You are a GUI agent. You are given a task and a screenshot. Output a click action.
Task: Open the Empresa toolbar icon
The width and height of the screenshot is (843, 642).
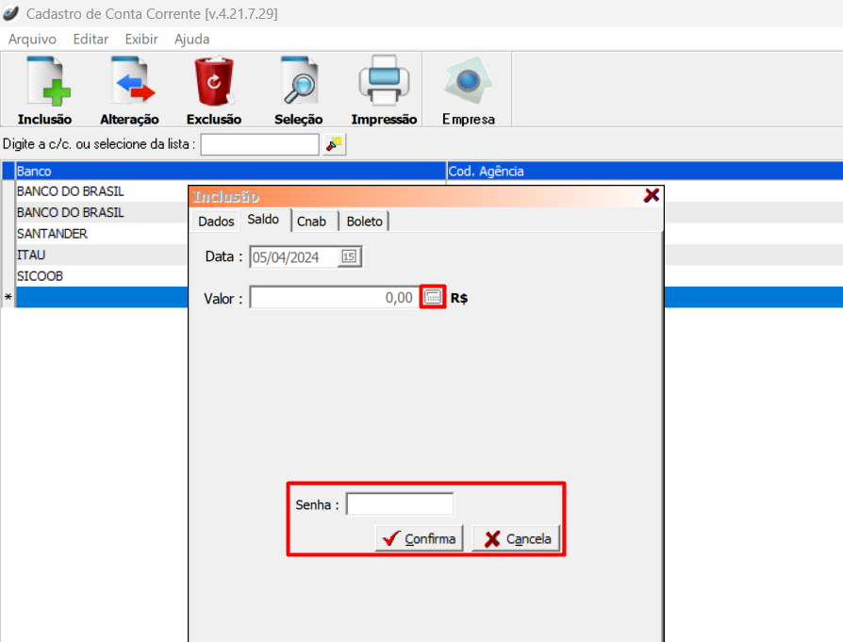point(468,82)
